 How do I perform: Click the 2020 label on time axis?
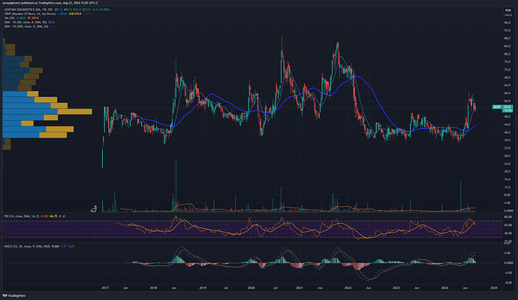[x=251, y=288]
